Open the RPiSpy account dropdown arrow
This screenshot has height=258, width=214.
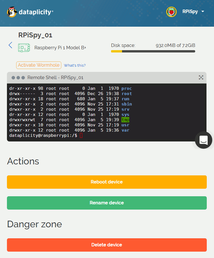coord(202,12)
